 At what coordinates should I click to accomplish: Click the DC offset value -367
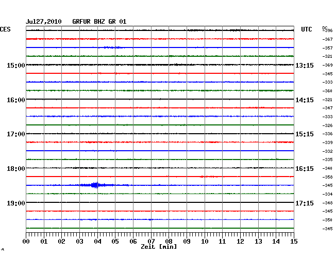[x=327, y=39]
